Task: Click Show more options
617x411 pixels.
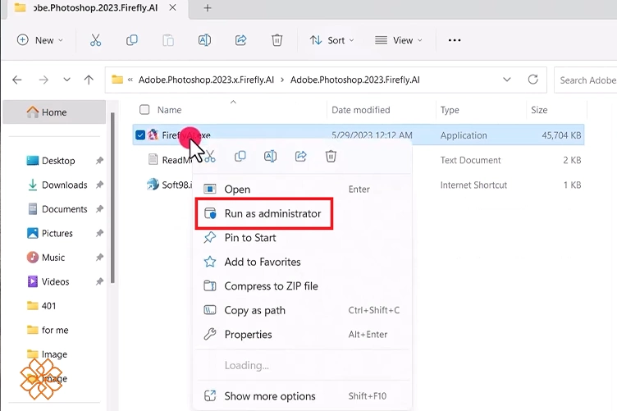Action: click(303, 395)
